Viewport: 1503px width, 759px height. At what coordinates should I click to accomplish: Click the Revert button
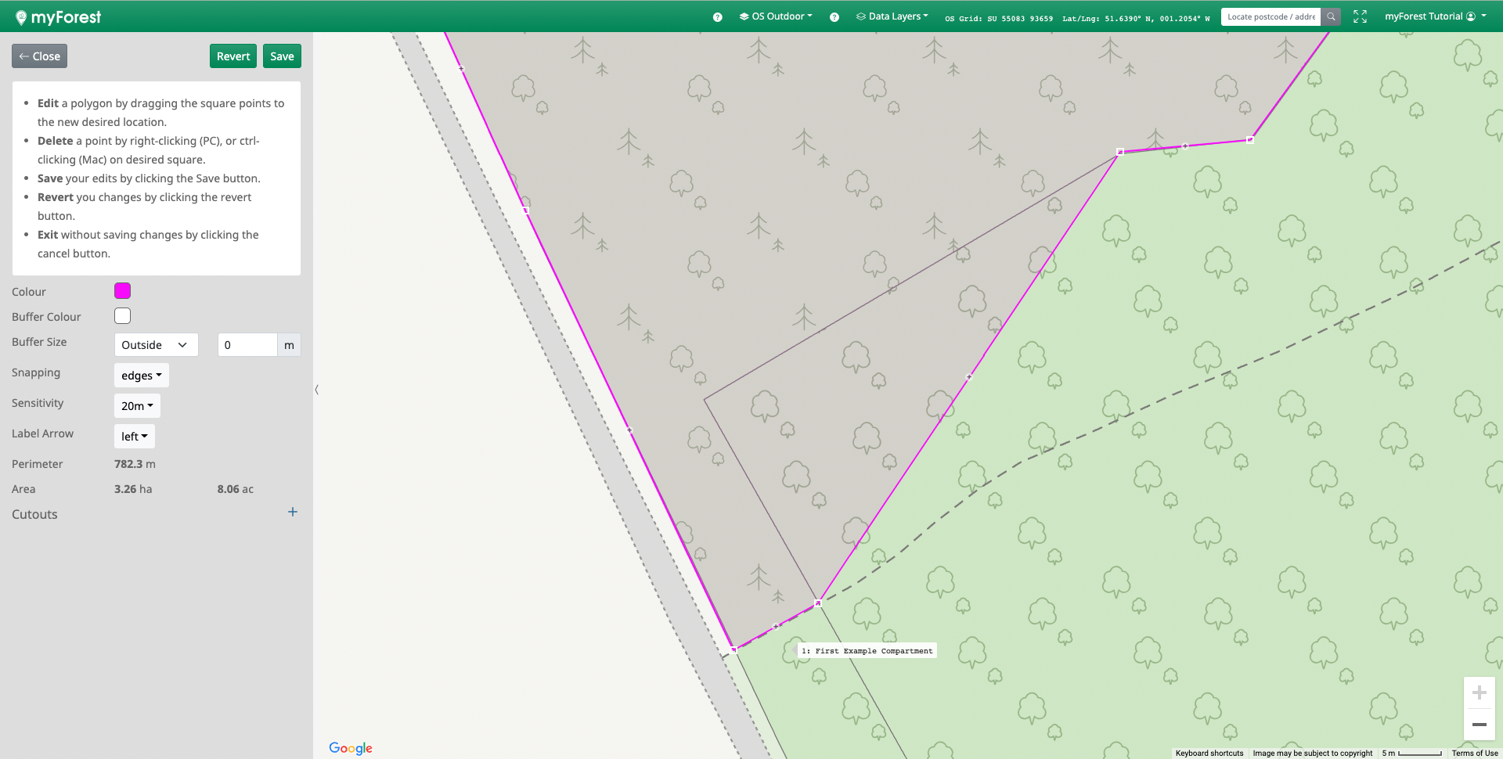pyautogui.click(x=233, y=56)
